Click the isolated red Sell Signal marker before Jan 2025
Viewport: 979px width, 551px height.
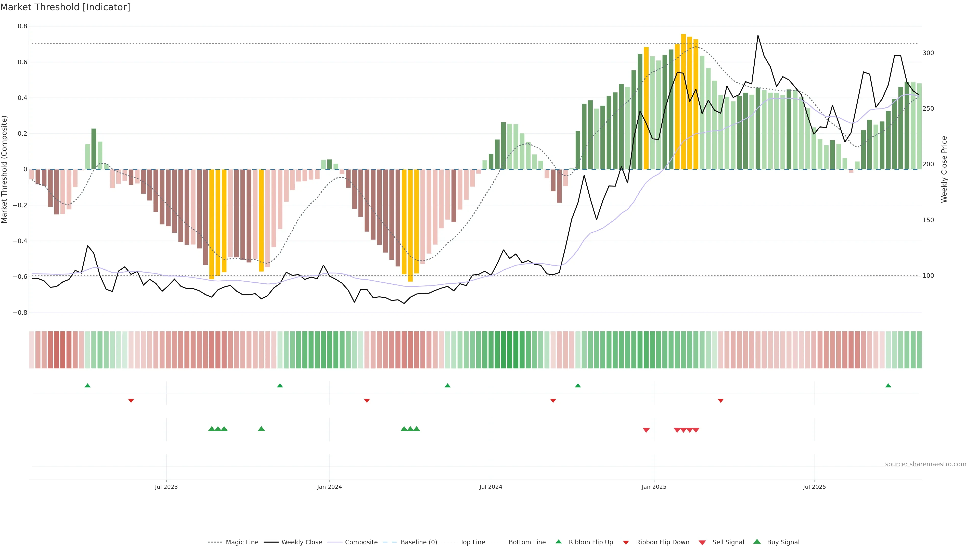pos(646,430)
